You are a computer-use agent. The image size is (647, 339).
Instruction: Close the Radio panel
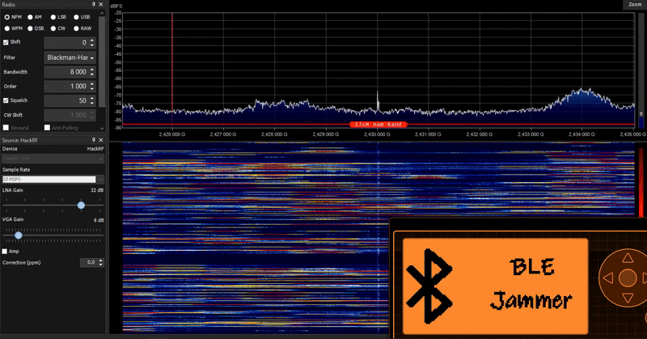pyautogui.click(x=100, y=4)
